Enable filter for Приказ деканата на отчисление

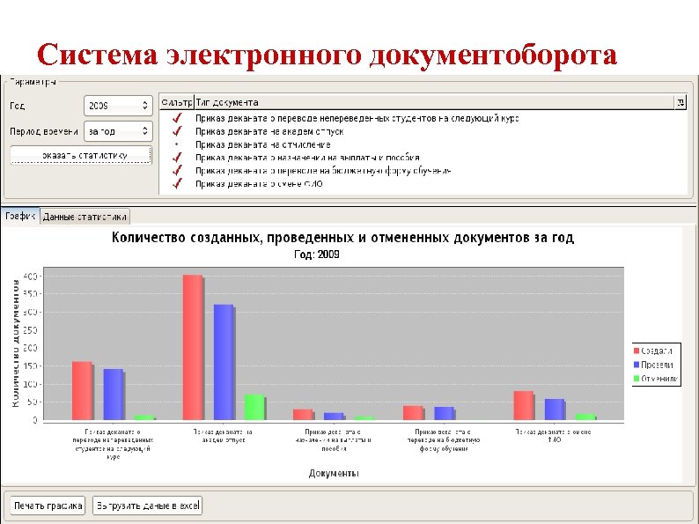(x=177, y=144)
